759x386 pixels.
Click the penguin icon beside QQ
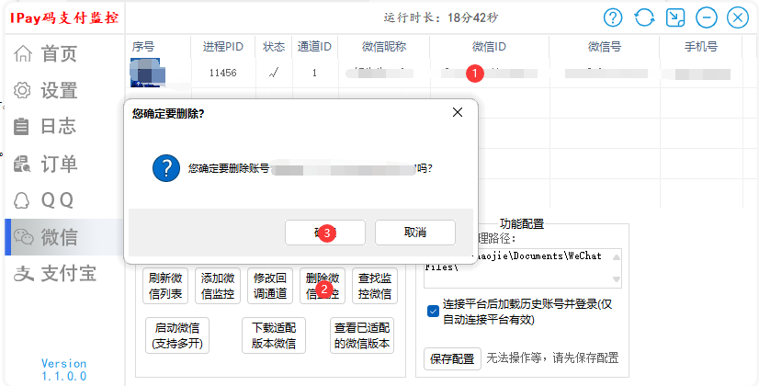click(22, 200)
